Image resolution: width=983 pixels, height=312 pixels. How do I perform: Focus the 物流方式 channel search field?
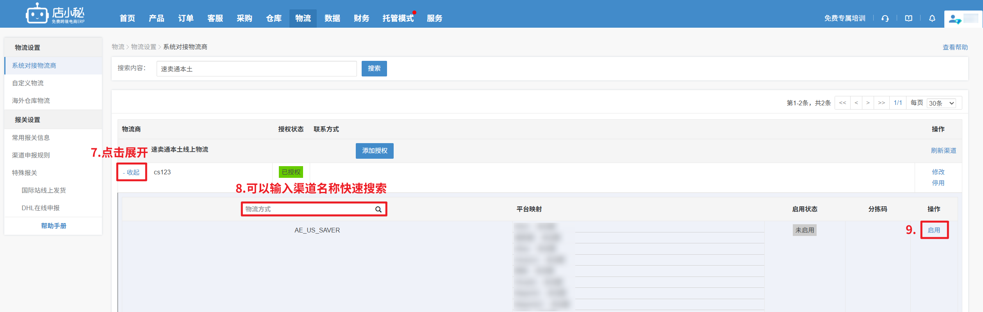tap(309, 209)
